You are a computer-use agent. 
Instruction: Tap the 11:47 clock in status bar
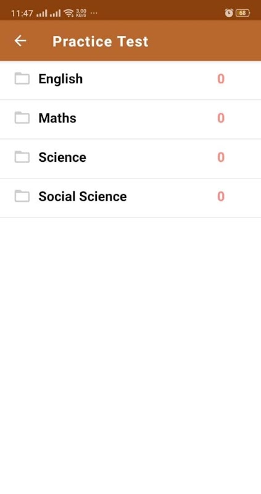pos(22,13)
